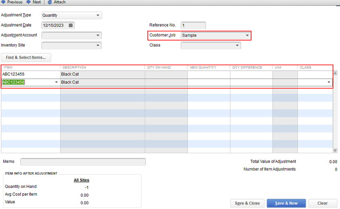Image resolution: width=340 pixels, height=209 pixels.
Task: Expand the Adjustment Account dropdown
Action: pos(98,35)
